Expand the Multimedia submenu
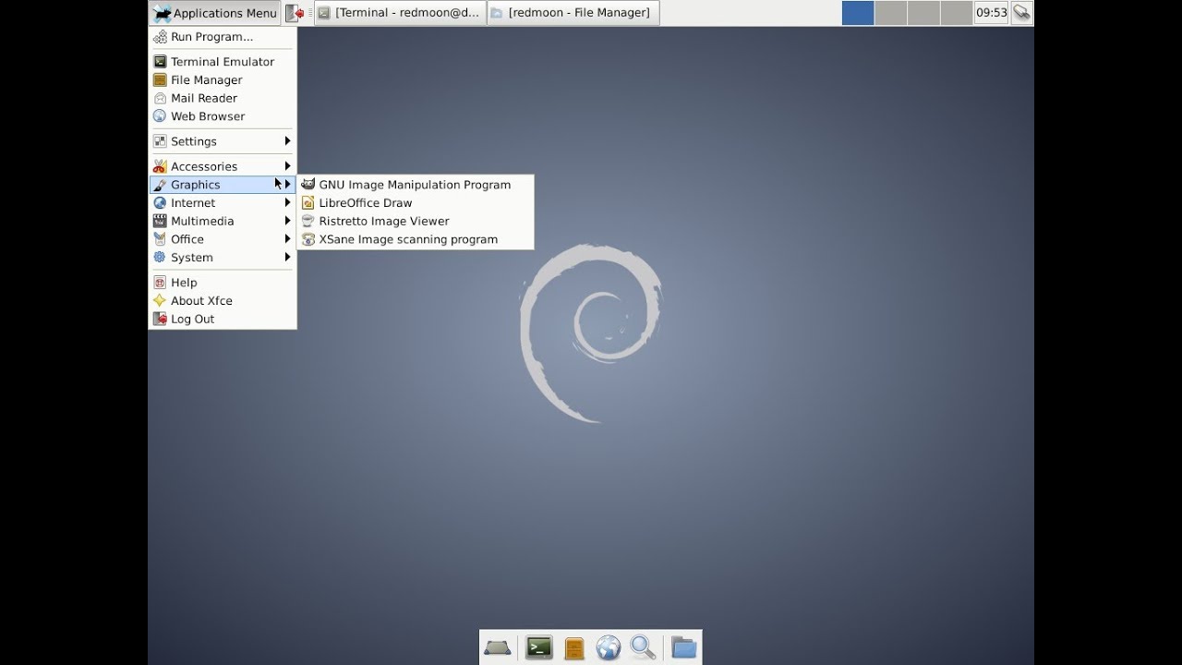The height and width of the screenshot is (665, 1182). [222, 221]
